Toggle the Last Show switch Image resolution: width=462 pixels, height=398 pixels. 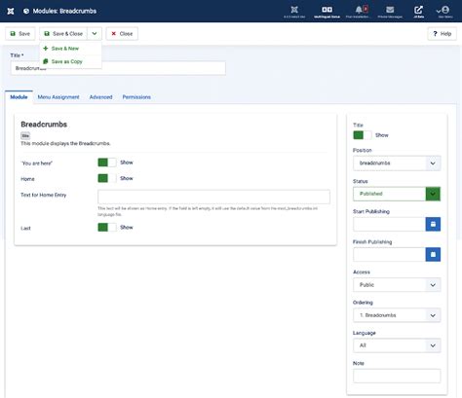(107, 227)
